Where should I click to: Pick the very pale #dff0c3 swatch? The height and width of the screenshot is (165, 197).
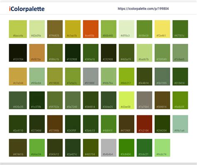126,29
